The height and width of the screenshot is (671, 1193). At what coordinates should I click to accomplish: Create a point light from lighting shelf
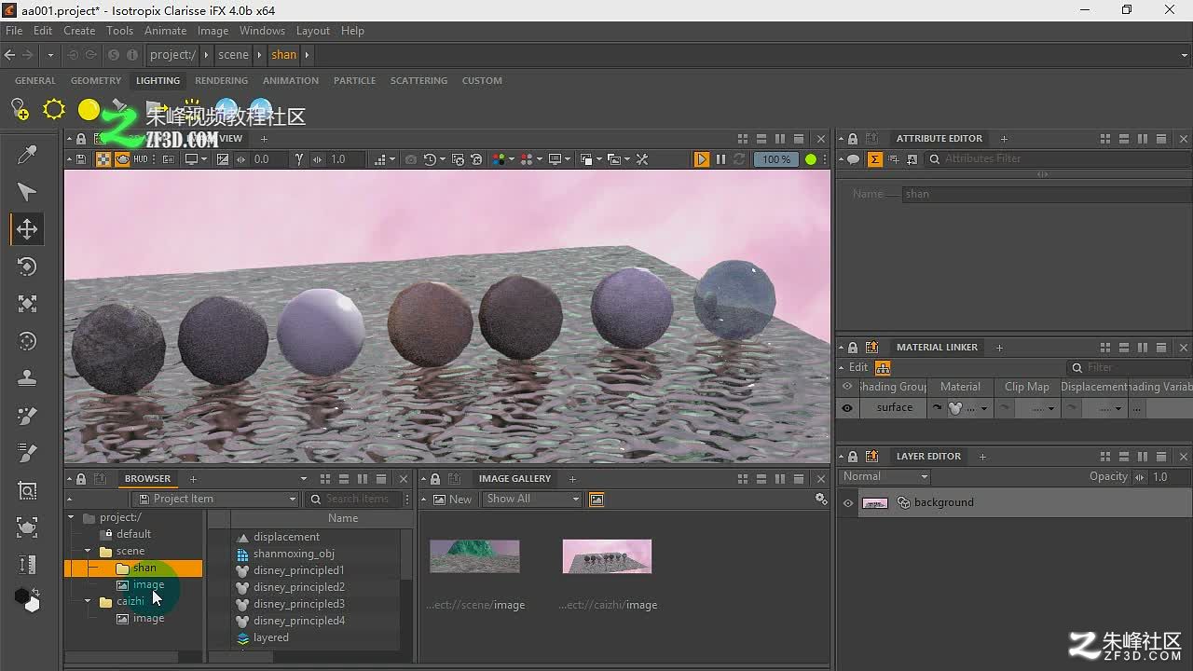point(20,110)
